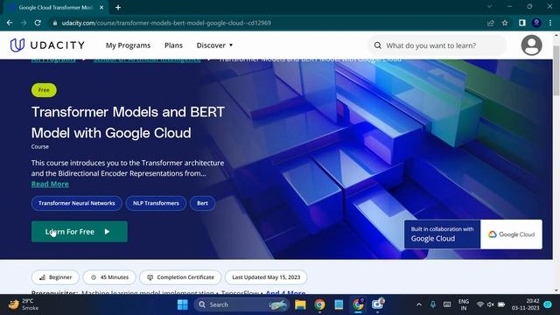
Task: Select the Bert tag
Action: [202, 203]
